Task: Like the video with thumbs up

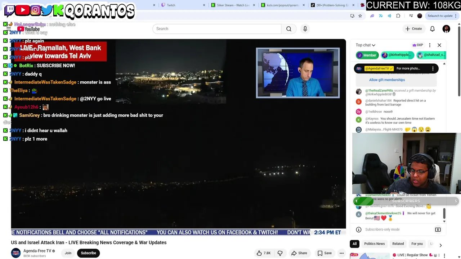Action: (264, 253)
